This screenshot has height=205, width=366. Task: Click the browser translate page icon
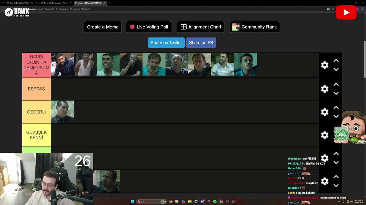tap(328, 9)
